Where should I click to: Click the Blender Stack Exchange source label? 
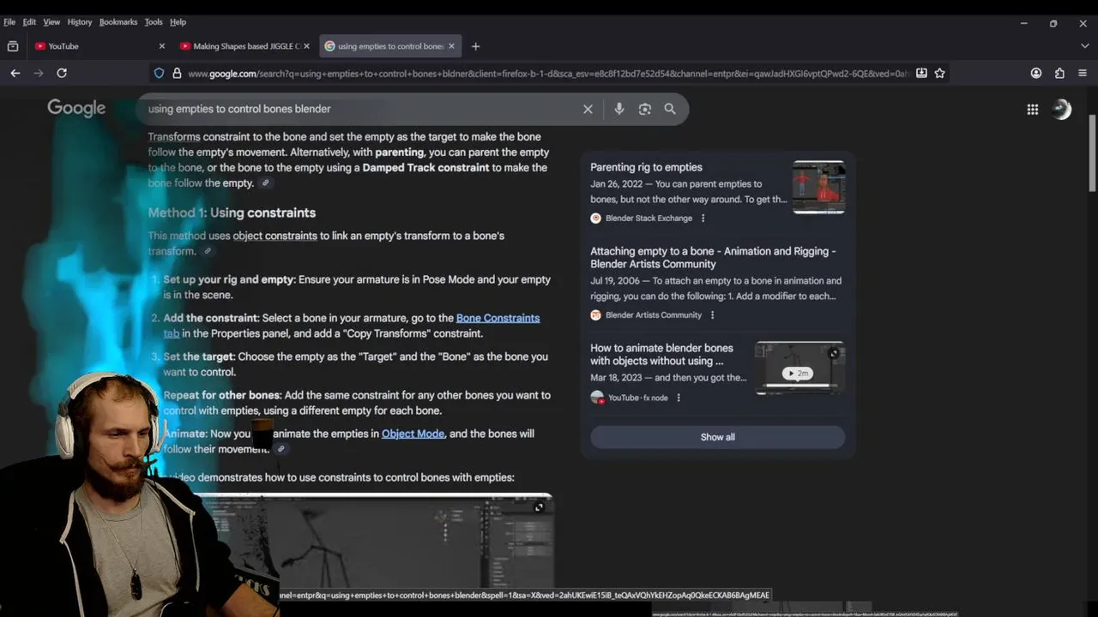point(649,219)
